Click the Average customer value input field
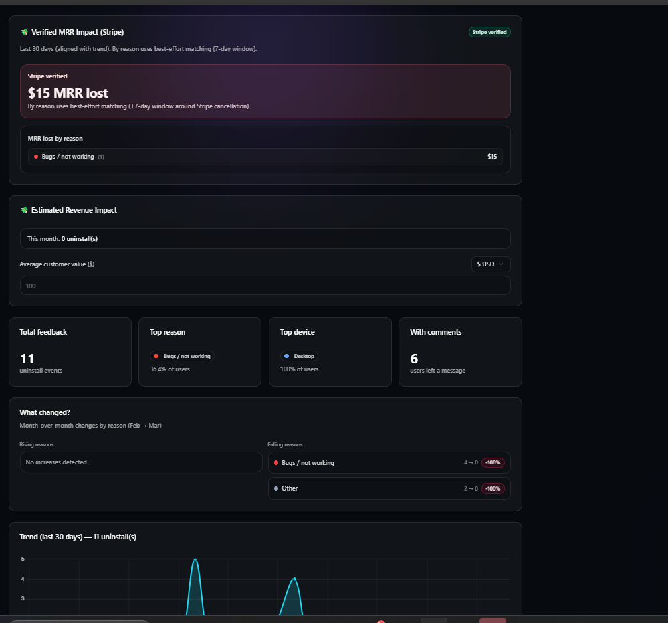Screen dimensions: 668x623 [265, 285]
